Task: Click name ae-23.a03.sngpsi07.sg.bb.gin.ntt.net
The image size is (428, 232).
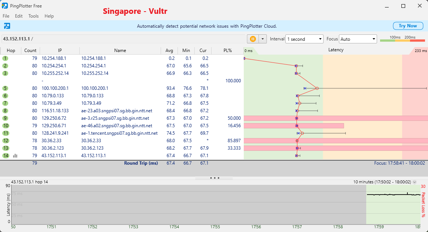Action: tap(117, 111)
